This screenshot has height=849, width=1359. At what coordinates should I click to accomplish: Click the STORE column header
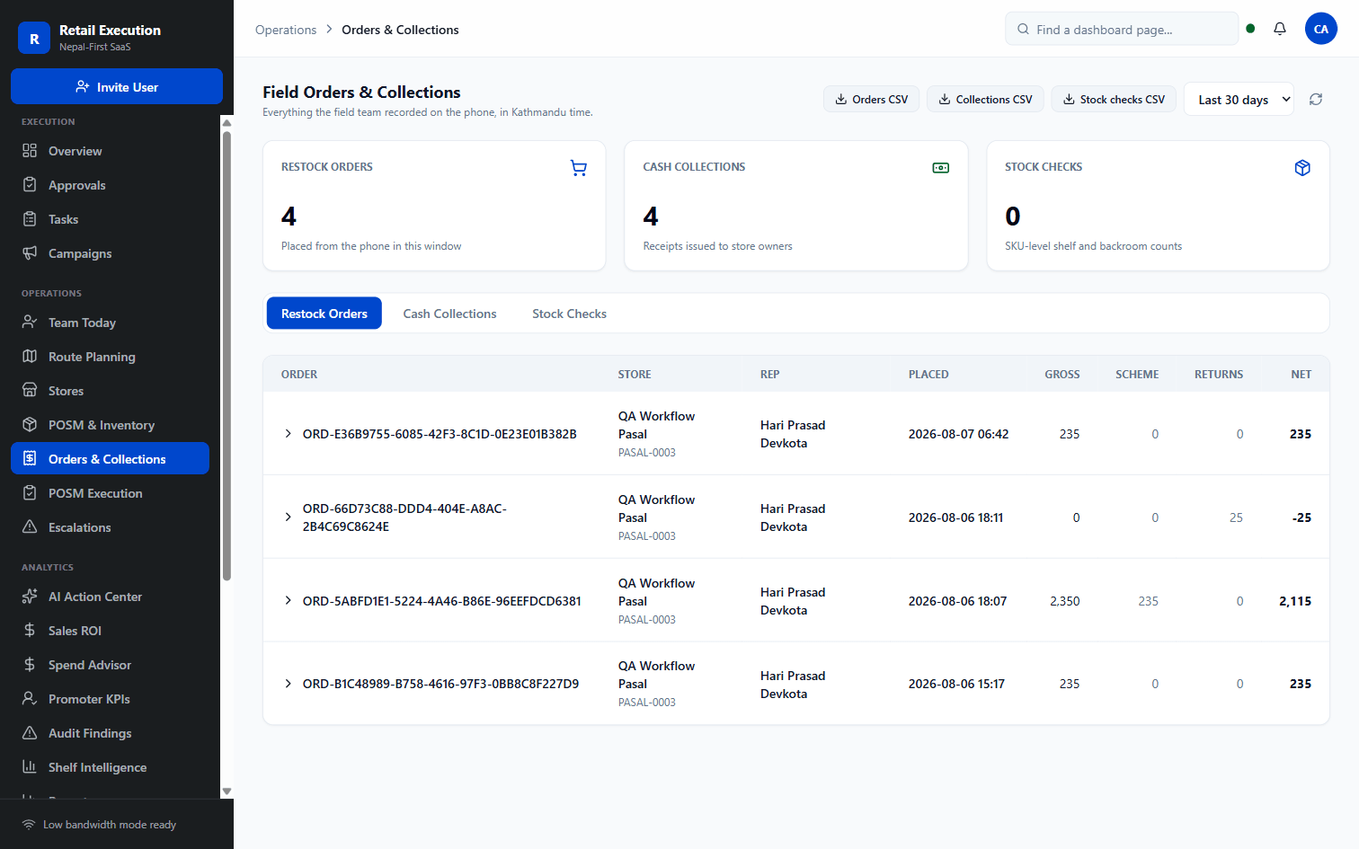click(635, 375)
